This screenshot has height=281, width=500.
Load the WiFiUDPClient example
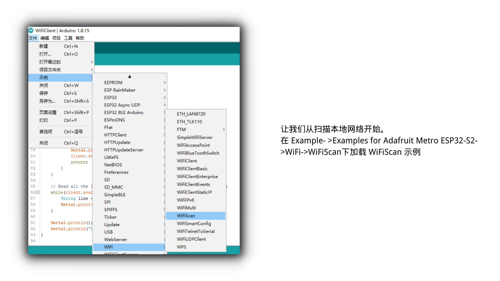(x=196, y=239)
